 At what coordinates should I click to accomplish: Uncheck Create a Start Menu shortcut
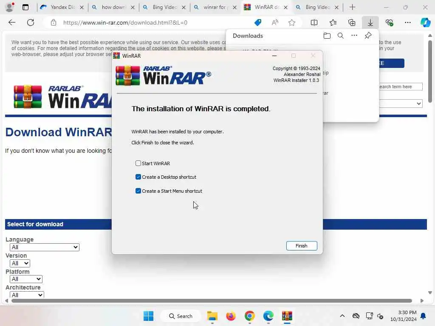[x=138, y=191]
